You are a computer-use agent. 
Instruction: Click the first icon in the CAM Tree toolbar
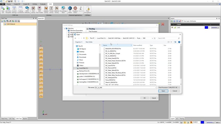(x=2, y=21)
